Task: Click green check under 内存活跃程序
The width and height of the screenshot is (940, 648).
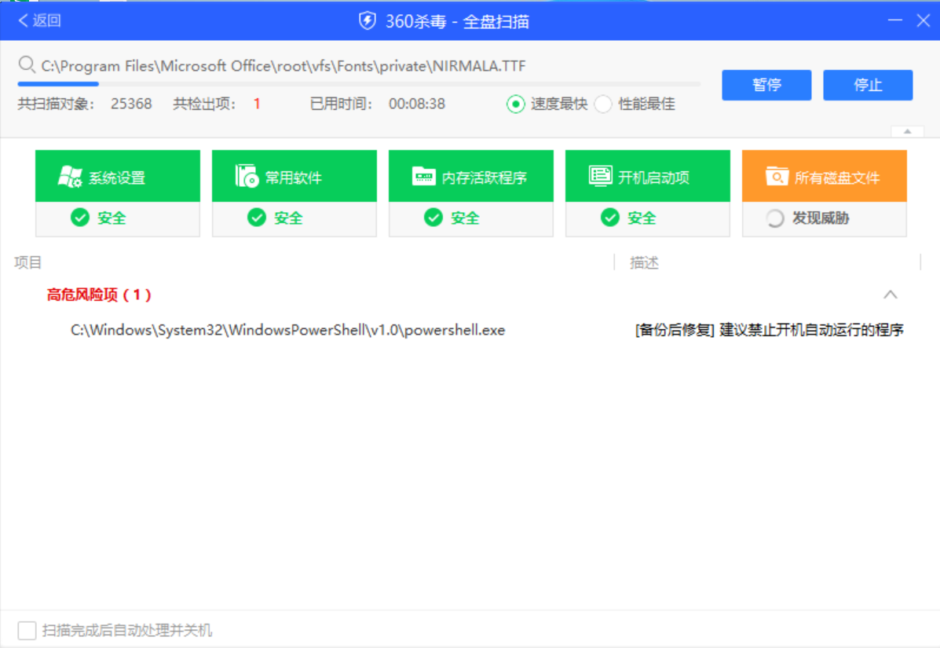Action: tap(433, 218)
